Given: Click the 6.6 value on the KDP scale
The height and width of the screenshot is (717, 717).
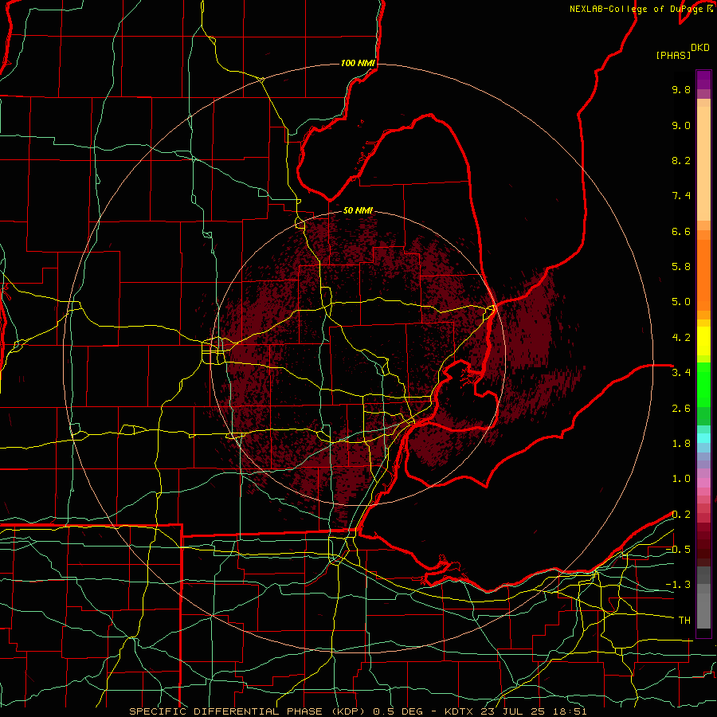Looking at the screenshot, I should tap(681, 231).
